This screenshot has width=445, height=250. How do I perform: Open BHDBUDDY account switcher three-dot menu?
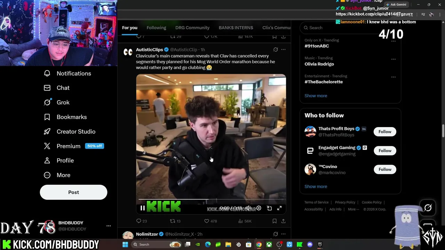pyautogui.click(x=108, y=226)
